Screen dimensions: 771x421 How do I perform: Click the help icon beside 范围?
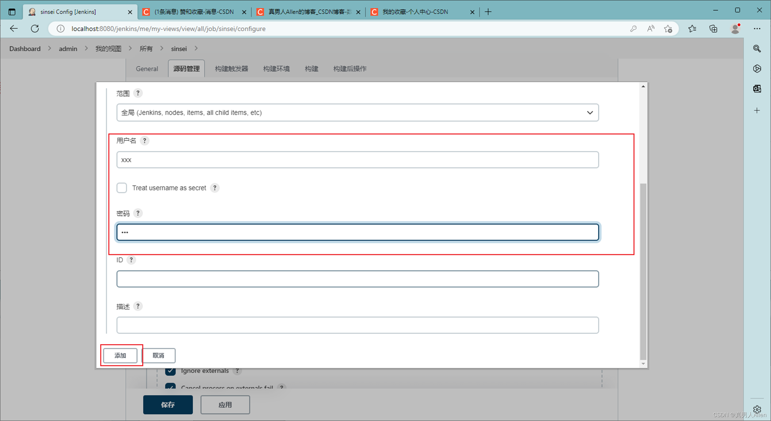138,93
